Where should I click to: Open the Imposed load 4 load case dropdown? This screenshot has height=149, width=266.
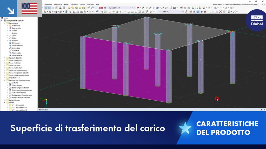(130, 8)
